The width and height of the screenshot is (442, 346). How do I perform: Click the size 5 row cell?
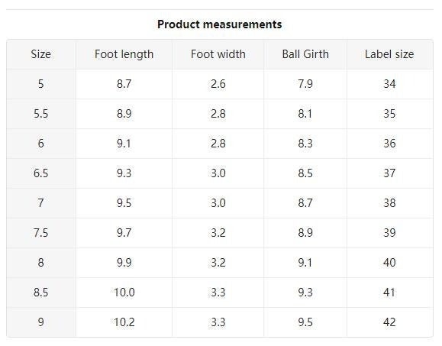(x=41, y=84)
